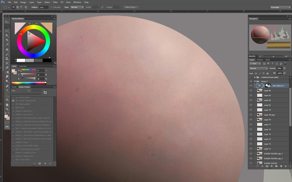Open the Filter menu
This screenshot has width=292, height=182.
point(55,2)
